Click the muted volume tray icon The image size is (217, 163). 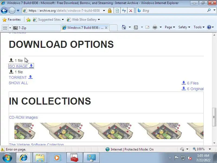pyautogui.click(x=189, y=158)
